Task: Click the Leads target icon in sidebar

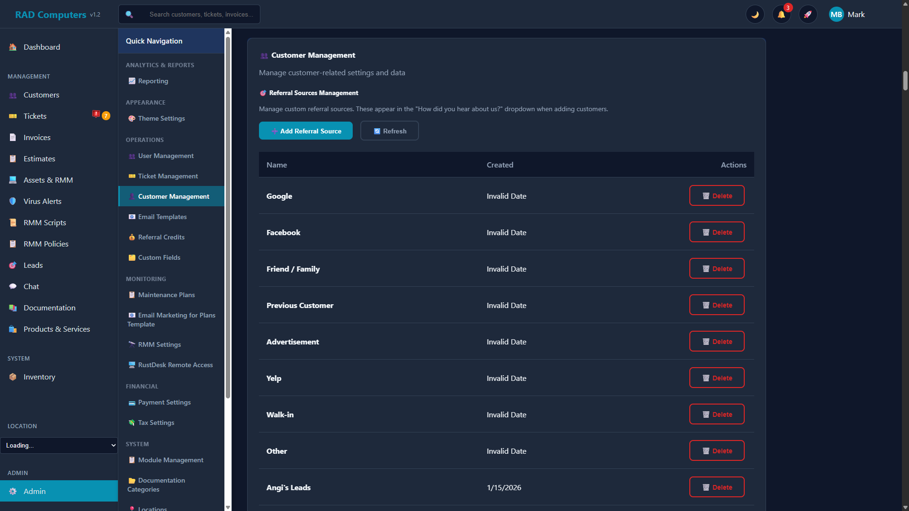Action: pos(13,265)
